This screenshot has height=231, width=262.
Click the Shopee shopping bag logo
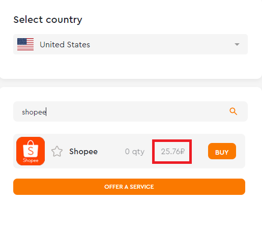[31, 151]
